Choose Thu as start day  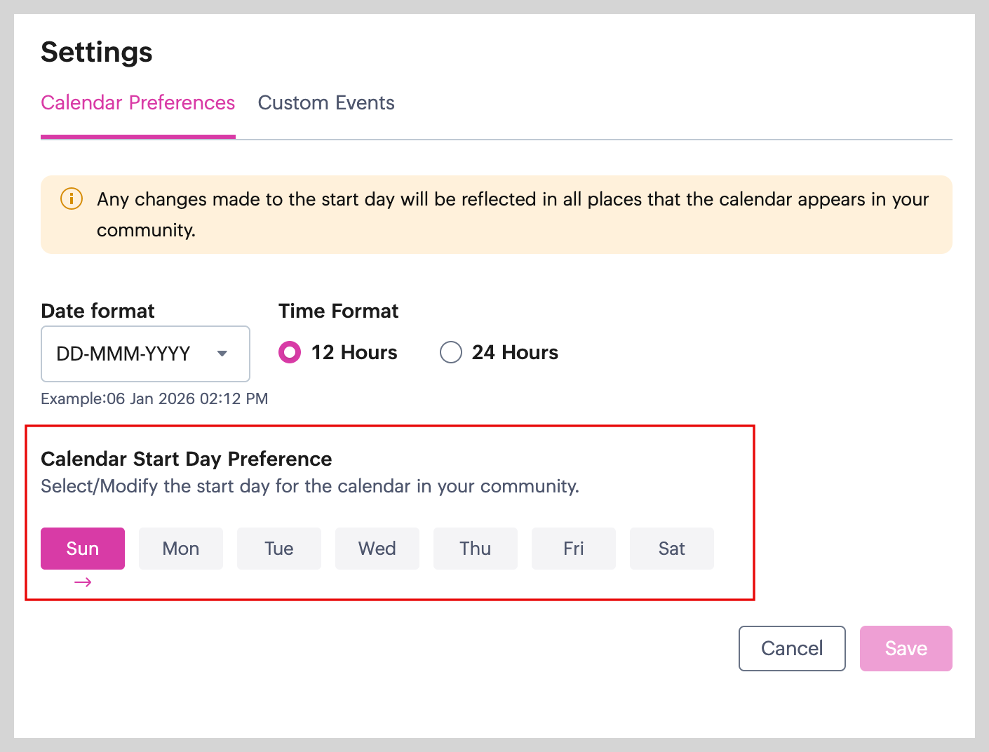[x=476, y=549]
